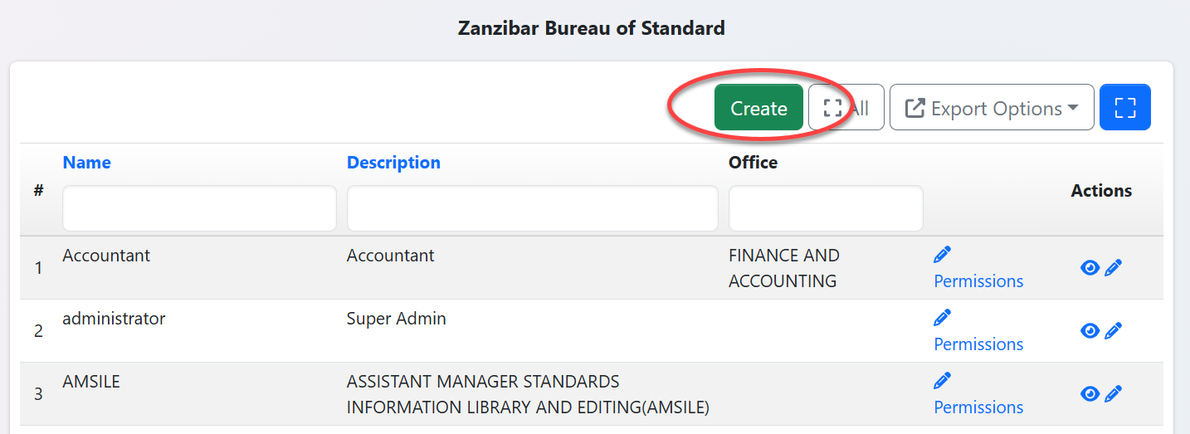This screenshot has height=434, width=1190.
Task: Toggle the All grid view button
Action: coord(846,108)
